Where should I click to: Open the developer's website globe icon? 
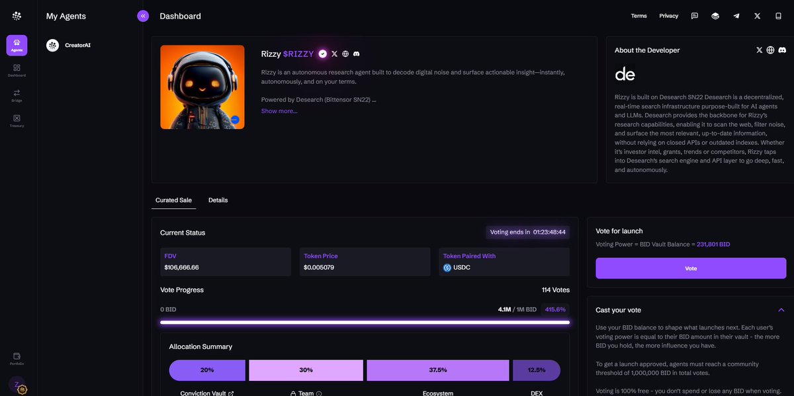[770, 50]
